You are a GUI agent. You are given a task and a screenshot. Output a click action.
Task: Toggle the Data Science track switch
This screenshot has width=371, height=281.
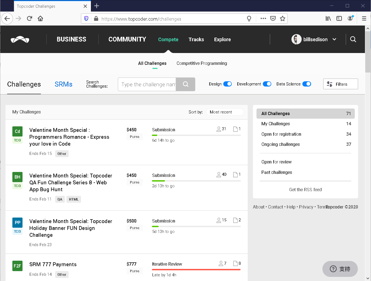coord(307,84)
